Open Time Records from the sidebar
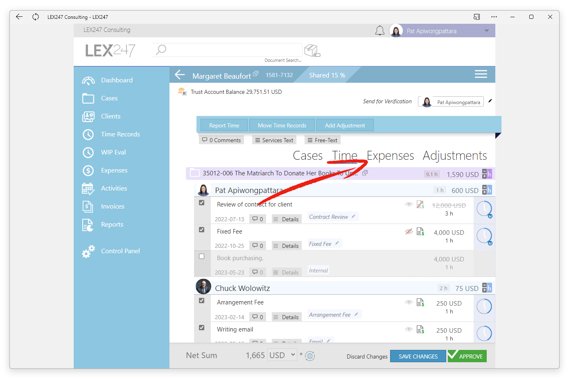569x379 pixels. (x=111, y=134)
